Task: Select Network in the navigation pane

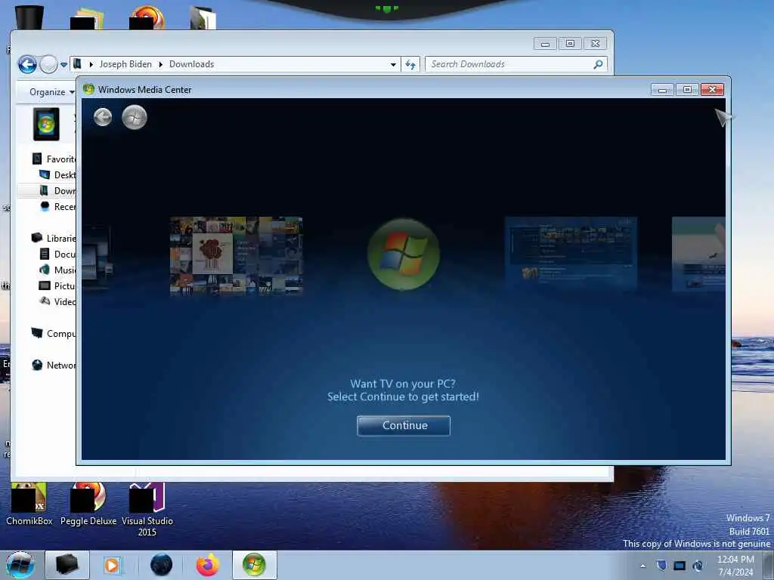Action: [x=54, y=365]
